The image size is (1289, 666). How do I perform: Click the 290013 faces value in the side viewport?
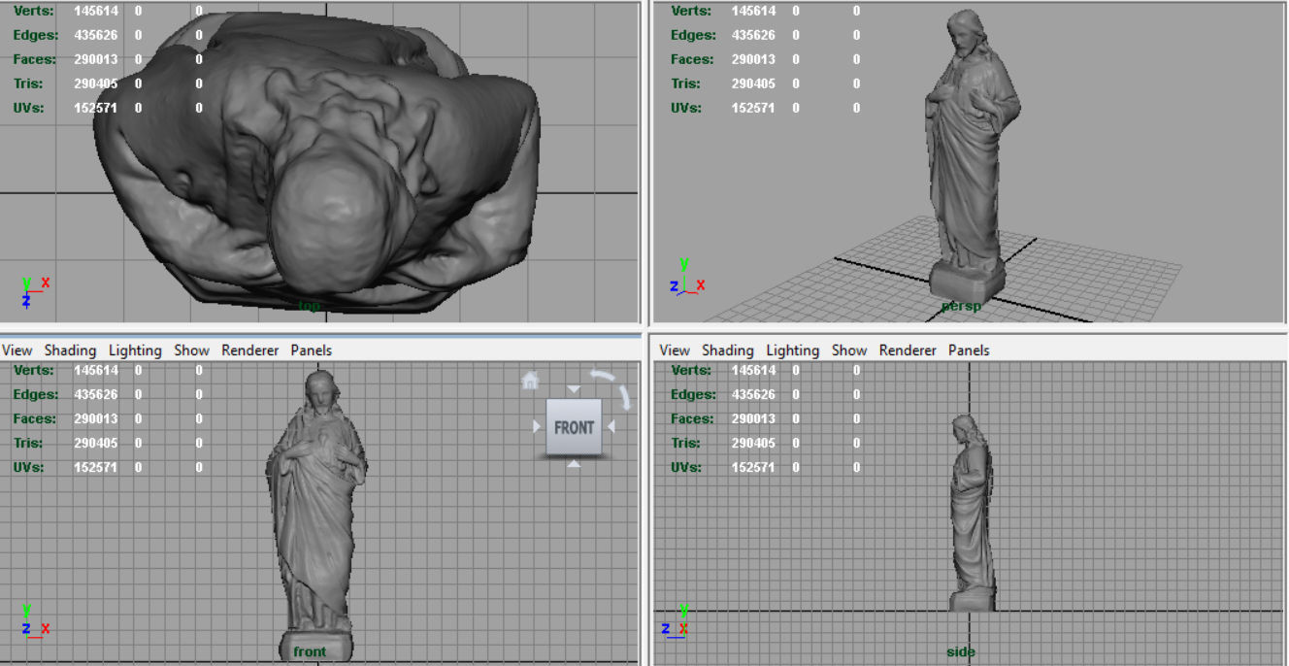(x=753, y=418)
